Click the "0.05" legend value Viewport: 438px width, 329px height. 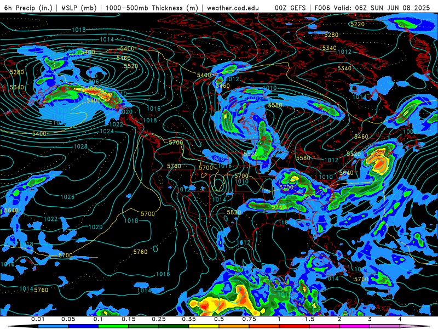coord(68,319)
